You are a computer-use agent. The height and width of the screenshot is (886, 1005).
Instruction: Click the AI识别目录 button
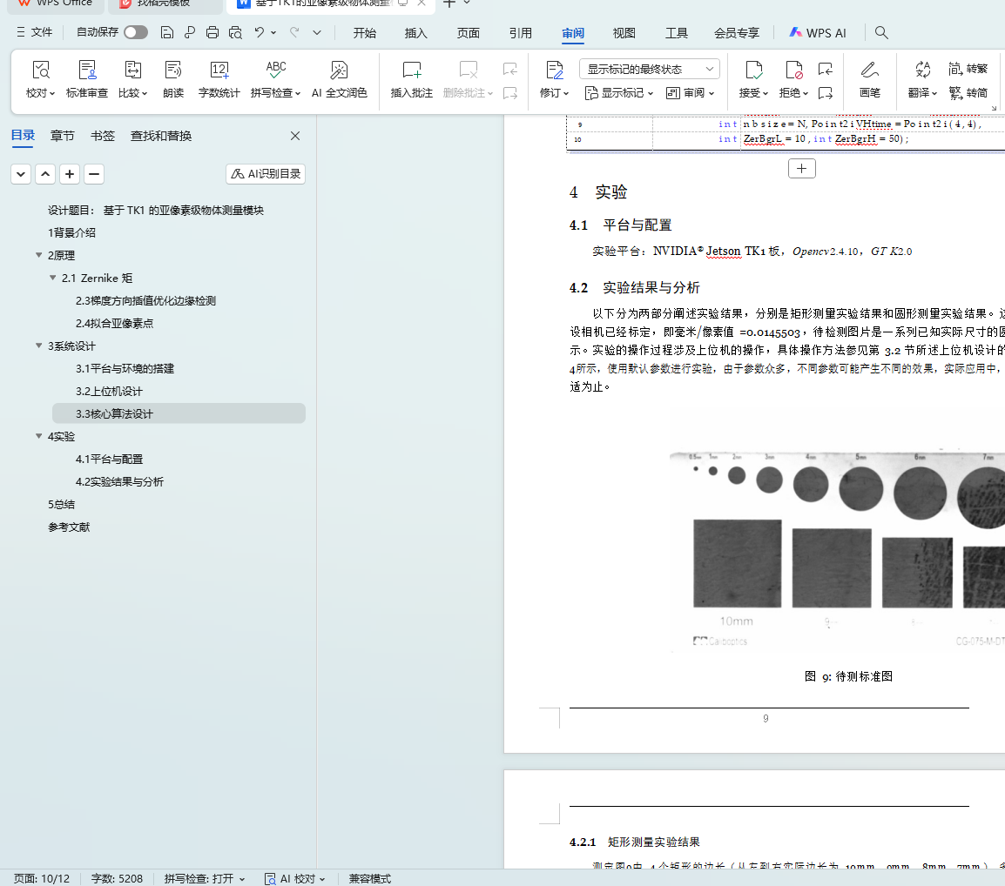point(266,174)
